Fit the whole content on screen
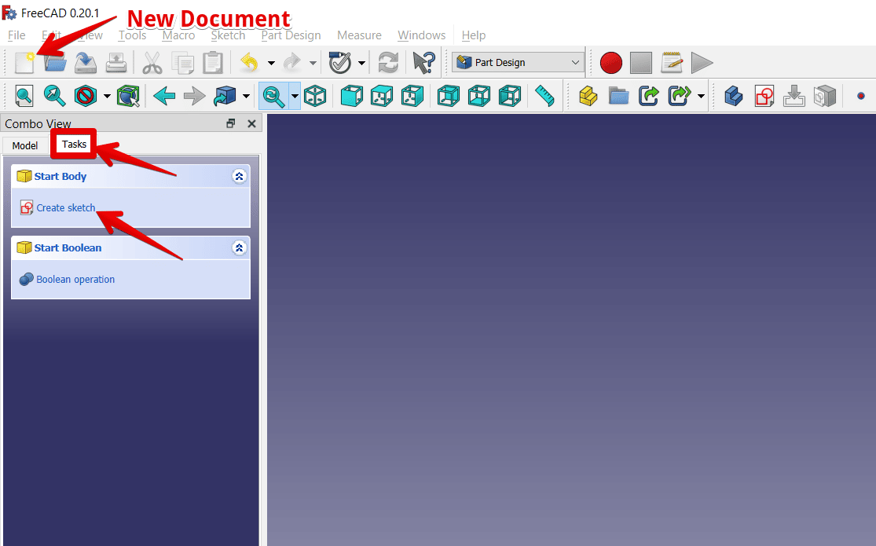876x546 pixels. point(24,96)
